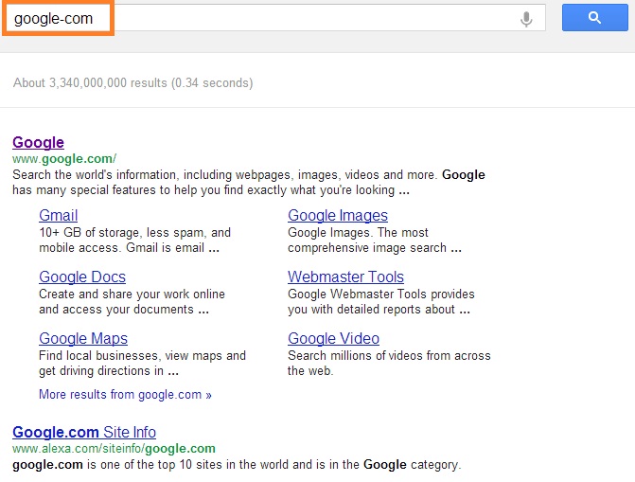The width and height of the screenshot is (635, 482).
Task: Click the 'Google Webmaster Tools provides' description
Action: tap(381, 301)
